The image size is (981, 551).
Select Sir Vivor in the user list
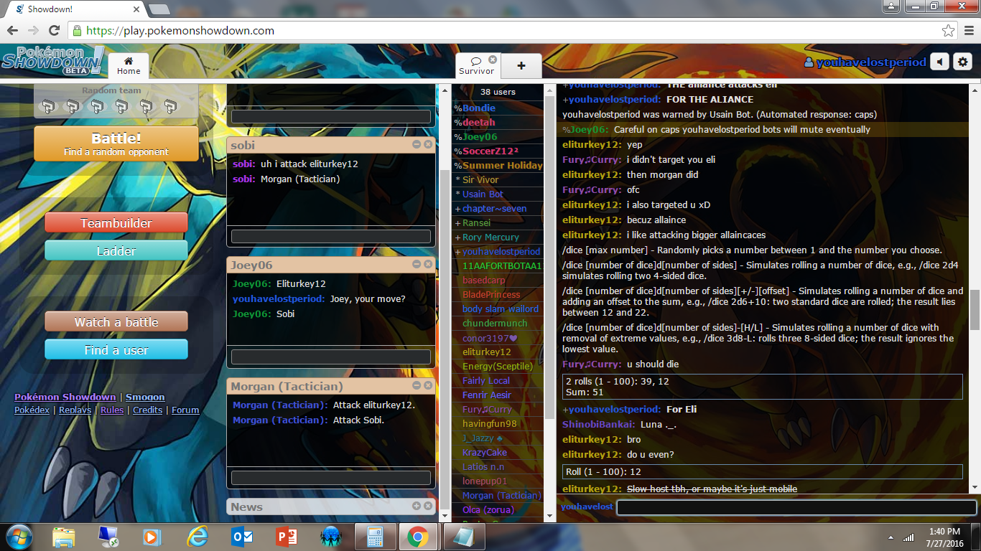coord(498,180)
